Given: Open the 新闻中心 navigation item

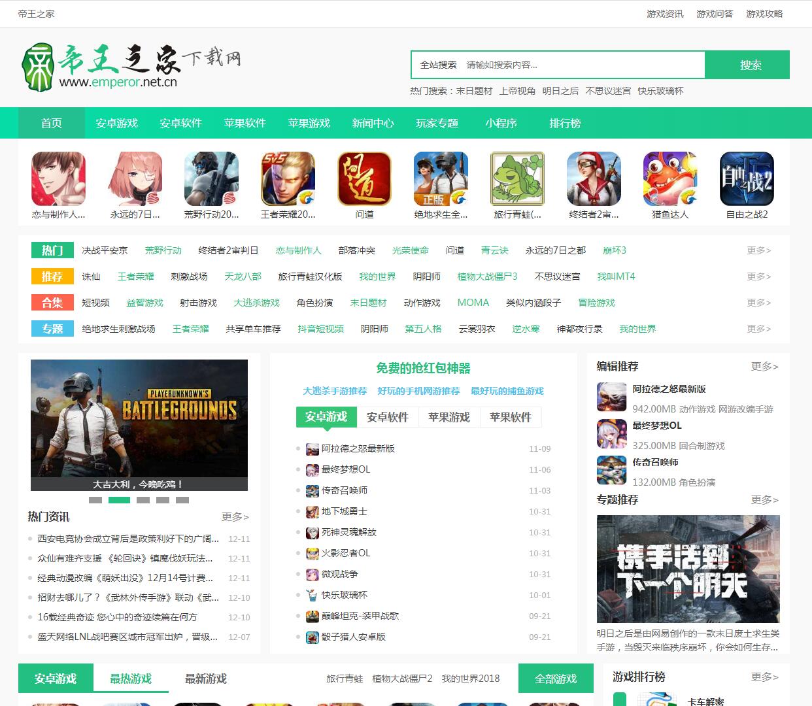Looking at the screenshot, I should pyautogui.click(x=373, y=123).
